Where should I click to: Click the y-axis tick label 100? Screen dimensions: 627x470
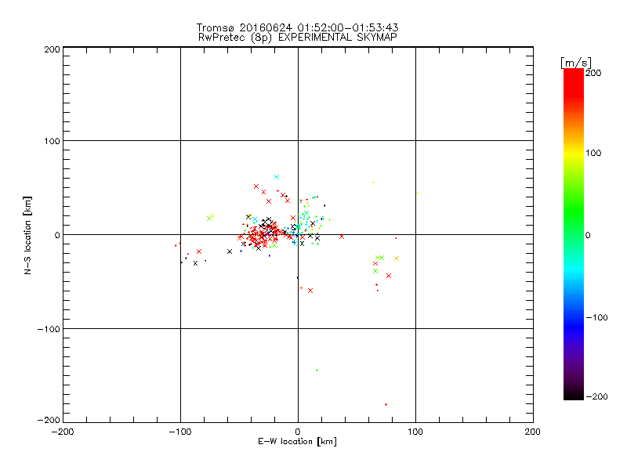pos(53,141)
